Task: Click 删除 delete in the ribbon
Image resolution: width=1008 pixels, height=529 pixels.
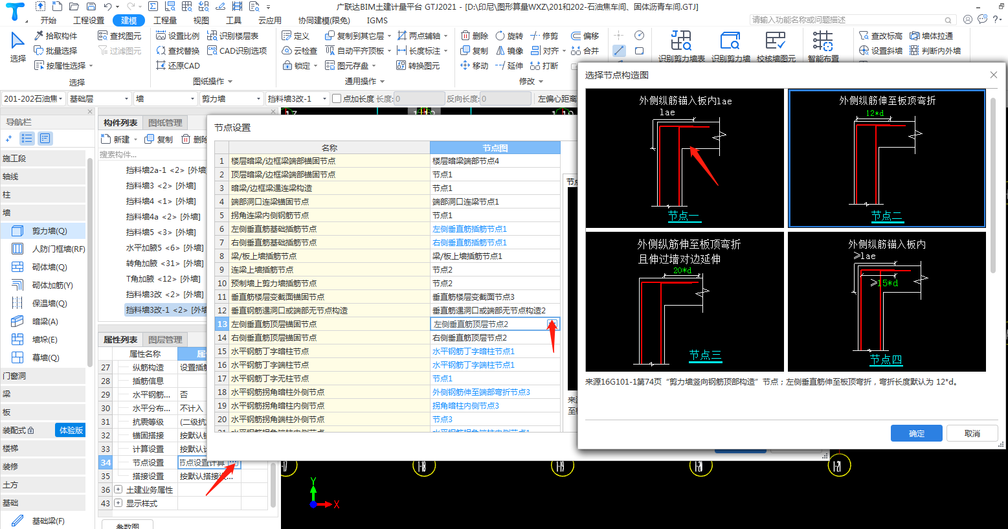Action: coord(475,36)
